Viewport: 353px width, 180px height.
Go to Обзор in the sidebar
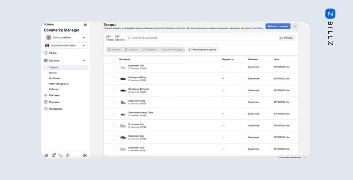point(53,53)
